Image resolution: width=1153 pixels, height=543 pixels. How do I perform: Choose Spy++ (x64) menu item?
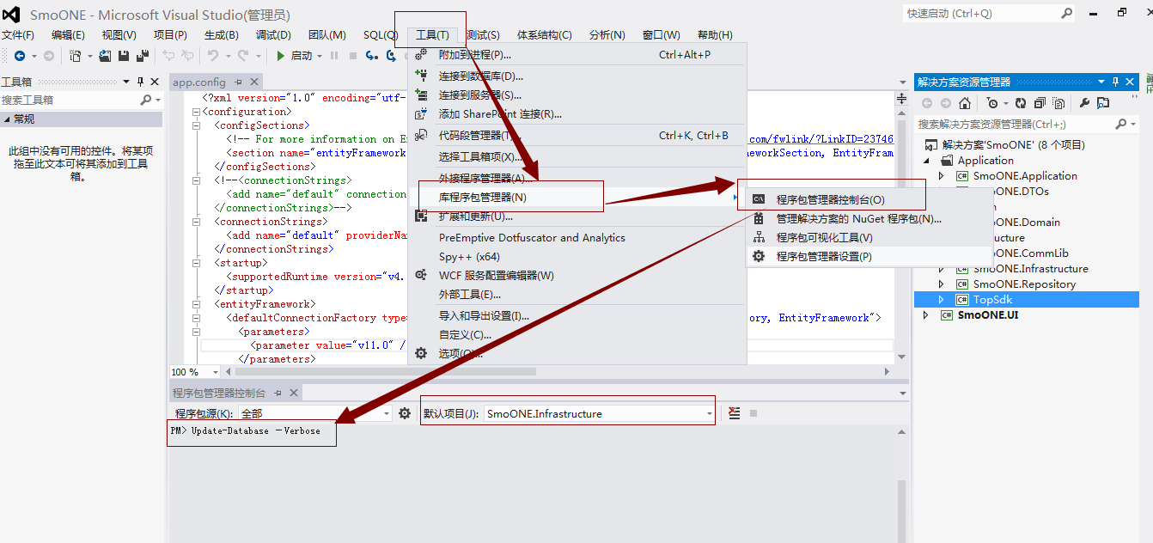pos(577,257)
